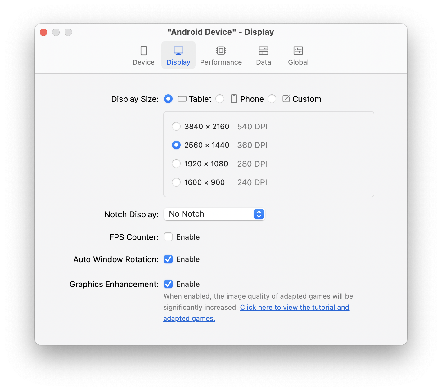Select the Custom display size radio button

(272, 99)
